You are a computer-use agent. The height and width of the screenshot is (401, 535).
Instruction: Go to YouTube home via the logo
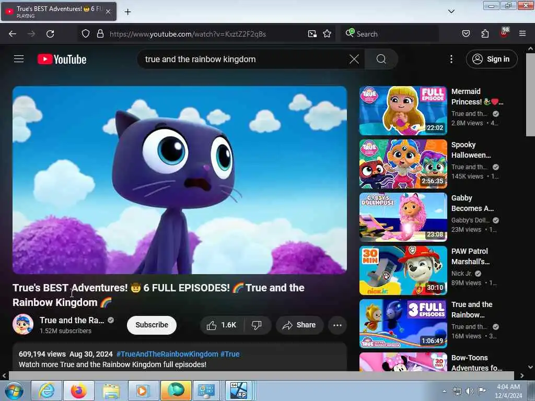click(62, 60)
